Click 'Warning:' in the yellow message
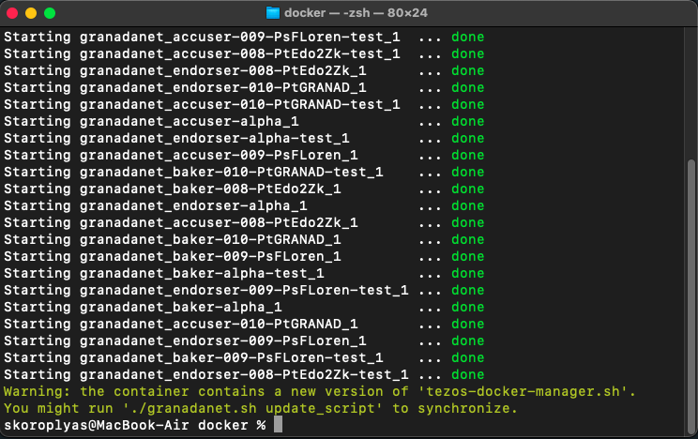The width and height of the screenshot is (698, 439). [x=37, y=392]
